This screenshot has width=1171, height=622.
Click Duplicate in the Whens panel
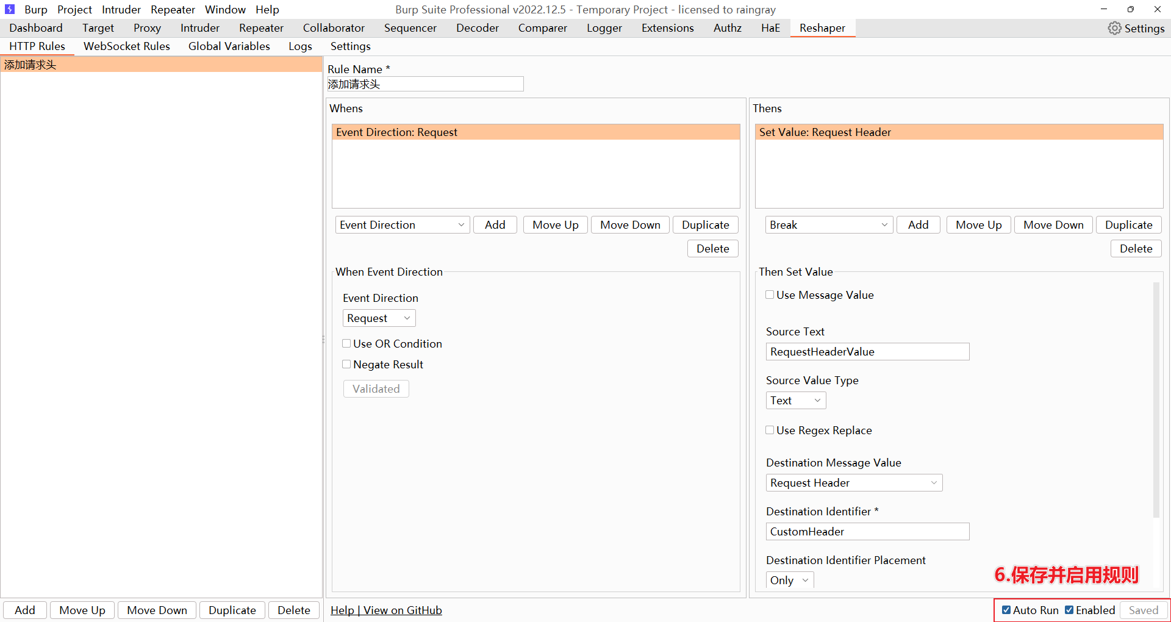click(706, 225)
